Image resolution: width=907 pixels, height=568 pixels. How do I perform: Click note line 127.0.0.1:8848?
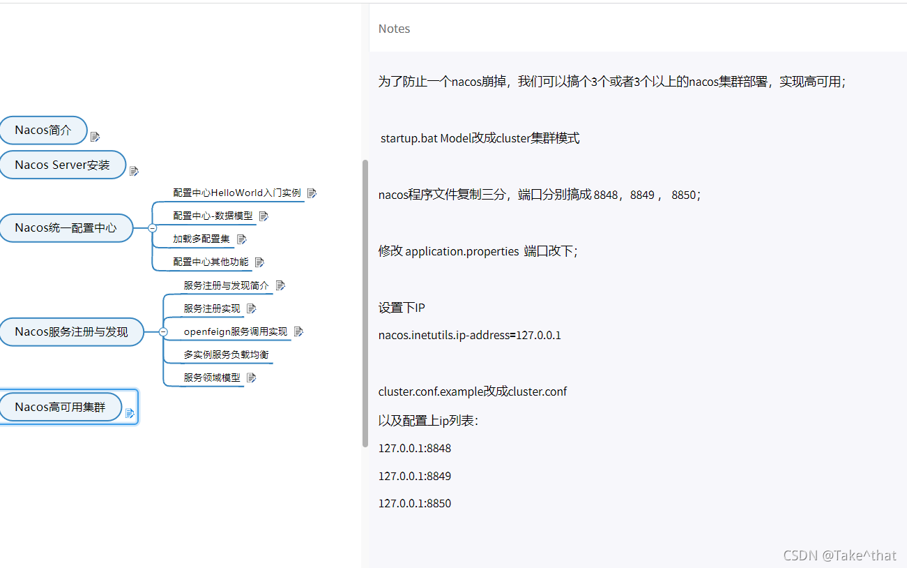[415, 448]
